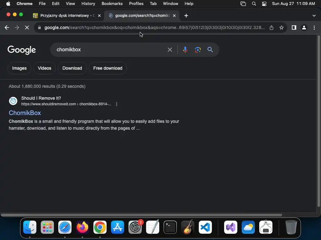
Task: Open the Trash in the Dock
Action: point(291,227)
